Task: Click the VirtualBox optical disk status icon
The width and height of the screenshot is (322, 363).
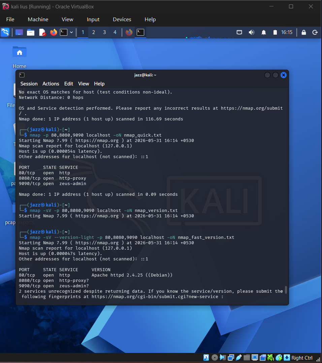Action: [x=215, y=358]
